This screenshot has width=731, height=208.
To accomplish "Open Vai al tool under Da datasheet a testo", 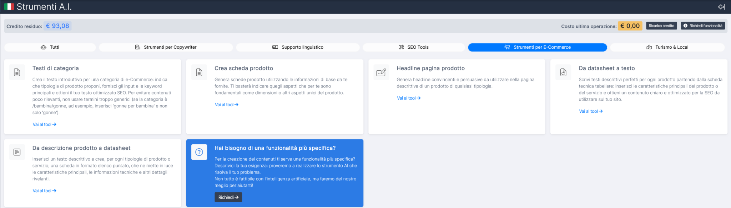I will point(591,111).
